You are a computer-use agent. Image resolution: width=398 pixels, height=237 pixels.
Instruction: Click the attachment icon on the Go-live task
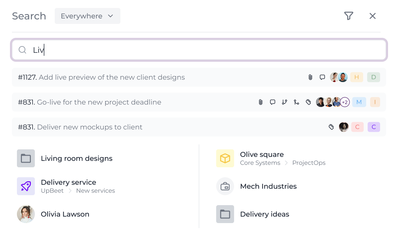260,102
